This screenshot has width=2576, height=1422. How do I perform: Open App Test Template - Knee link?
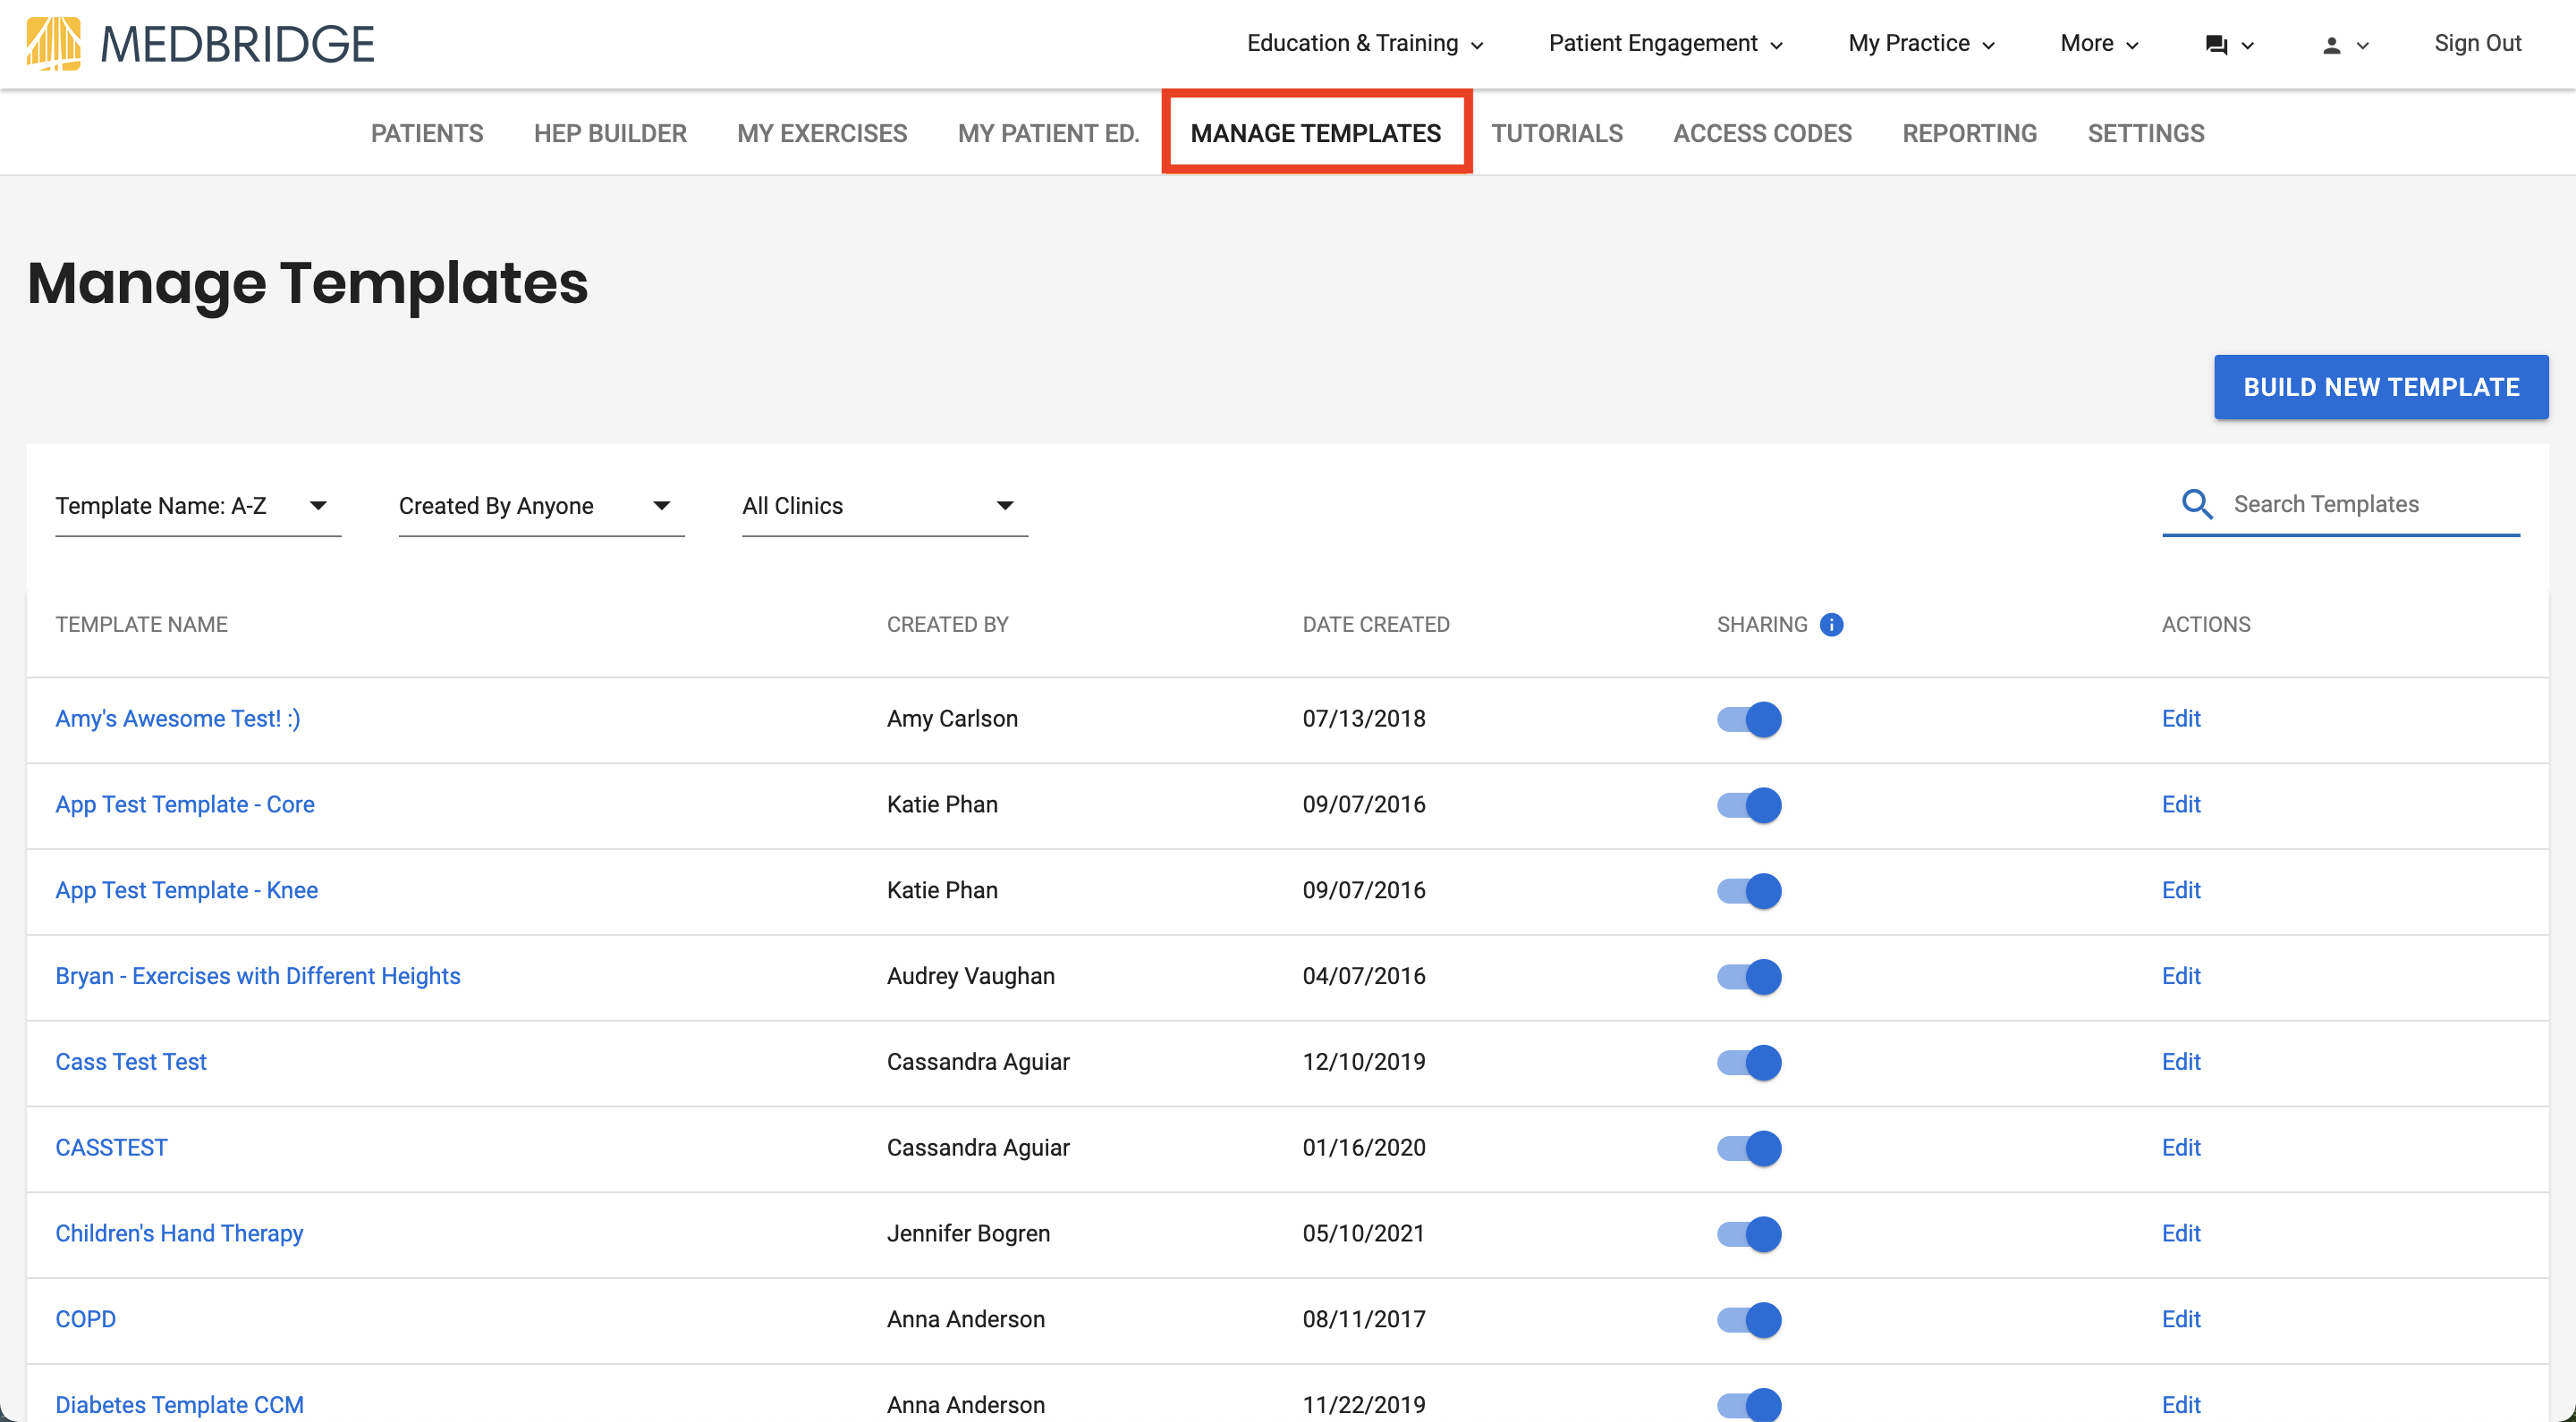pyautogui.click(x=187, y=890)
